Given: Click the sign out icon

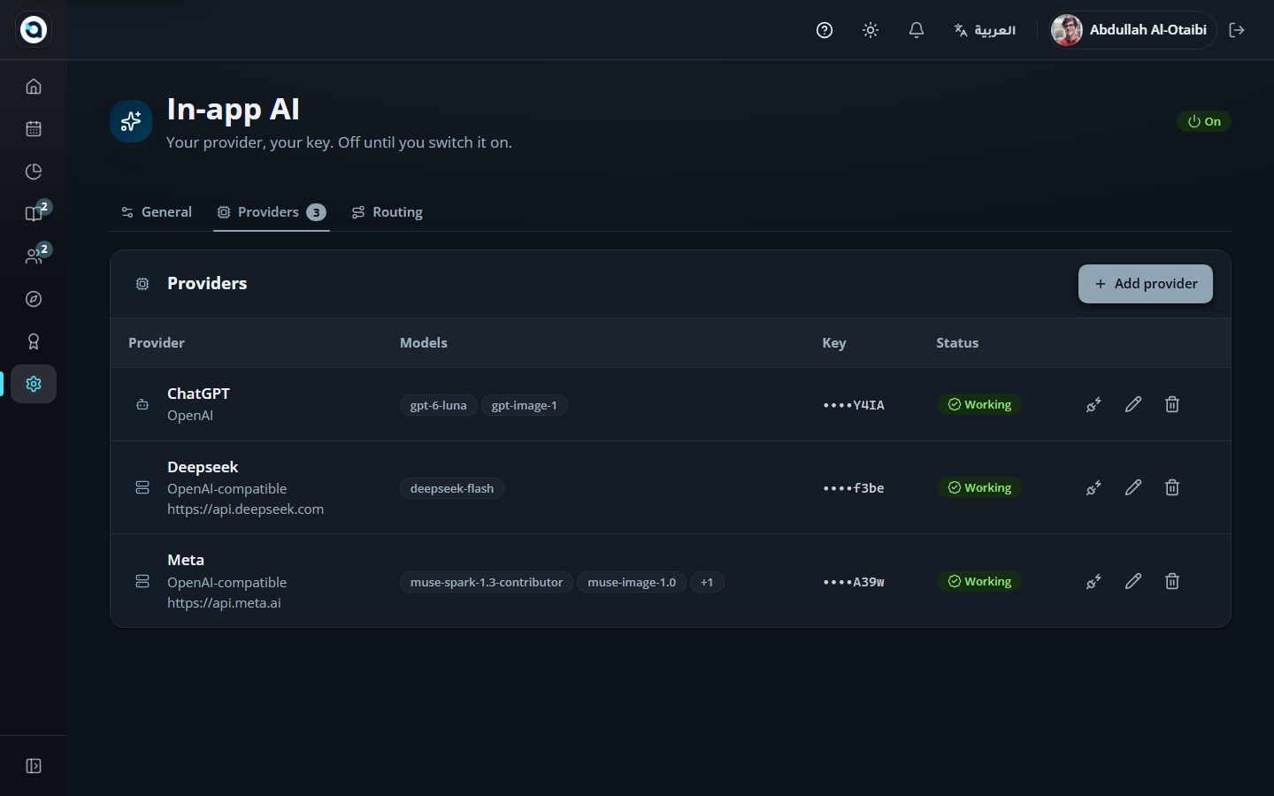Looking at the screenshot, I should (x=1237, y=30).
